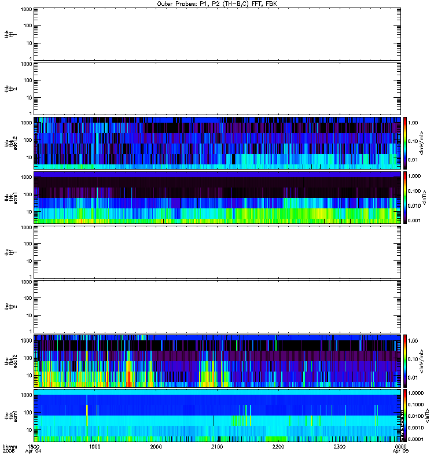
Task: Click the 2200 time axis label
Action: [278, 446]
